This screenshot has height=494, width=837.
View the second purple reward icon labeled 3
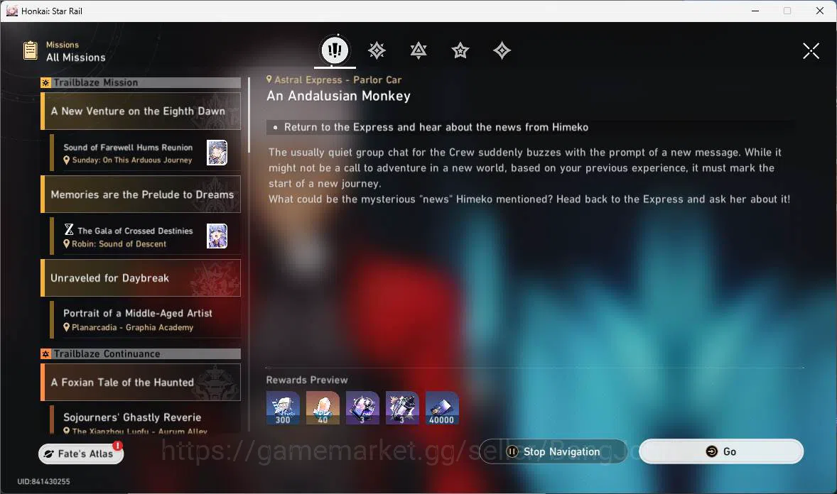coord(402,408)
